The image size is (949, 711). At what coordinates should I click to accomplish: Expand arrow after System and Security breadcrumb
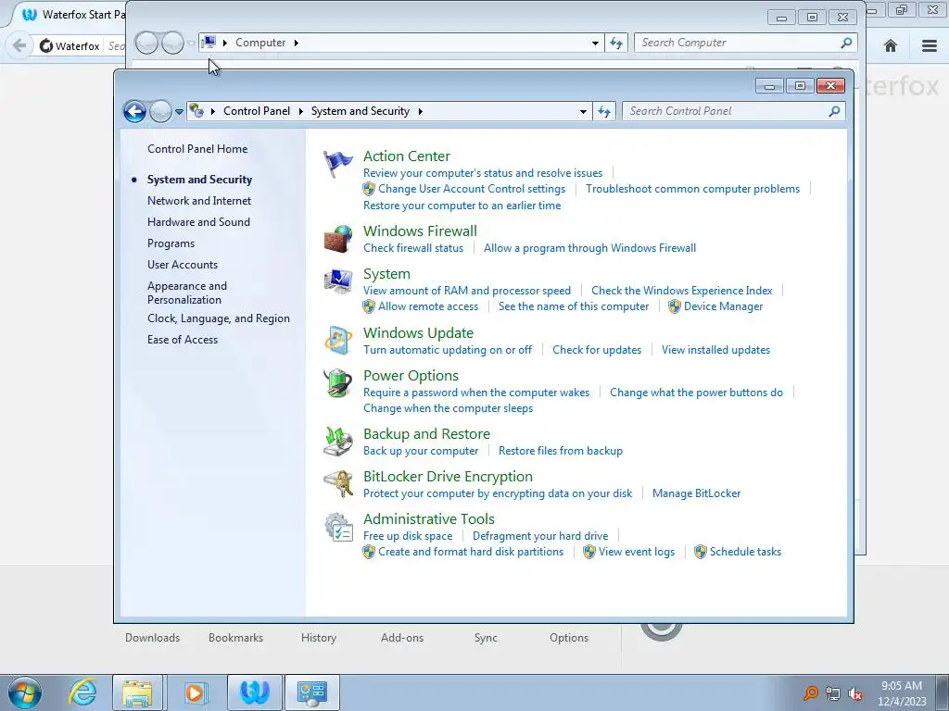[x=420, y=111]
